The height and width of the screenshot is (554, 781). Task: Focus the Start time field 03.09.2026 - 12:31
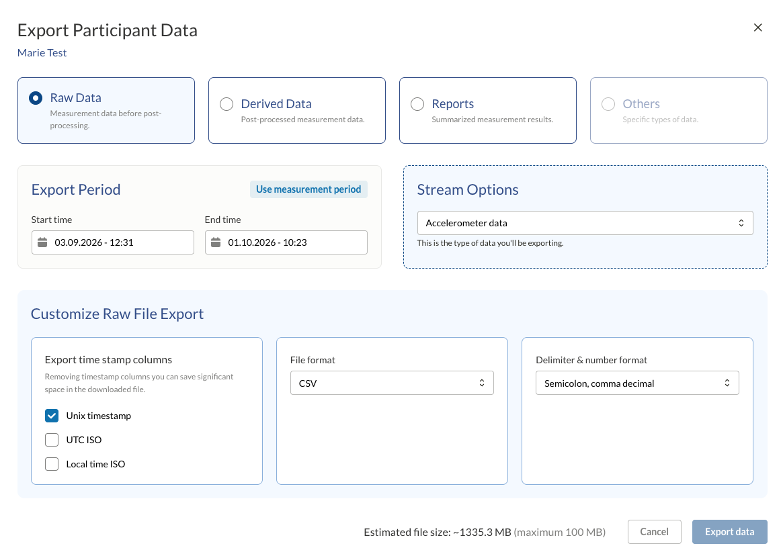pos(112,242)
